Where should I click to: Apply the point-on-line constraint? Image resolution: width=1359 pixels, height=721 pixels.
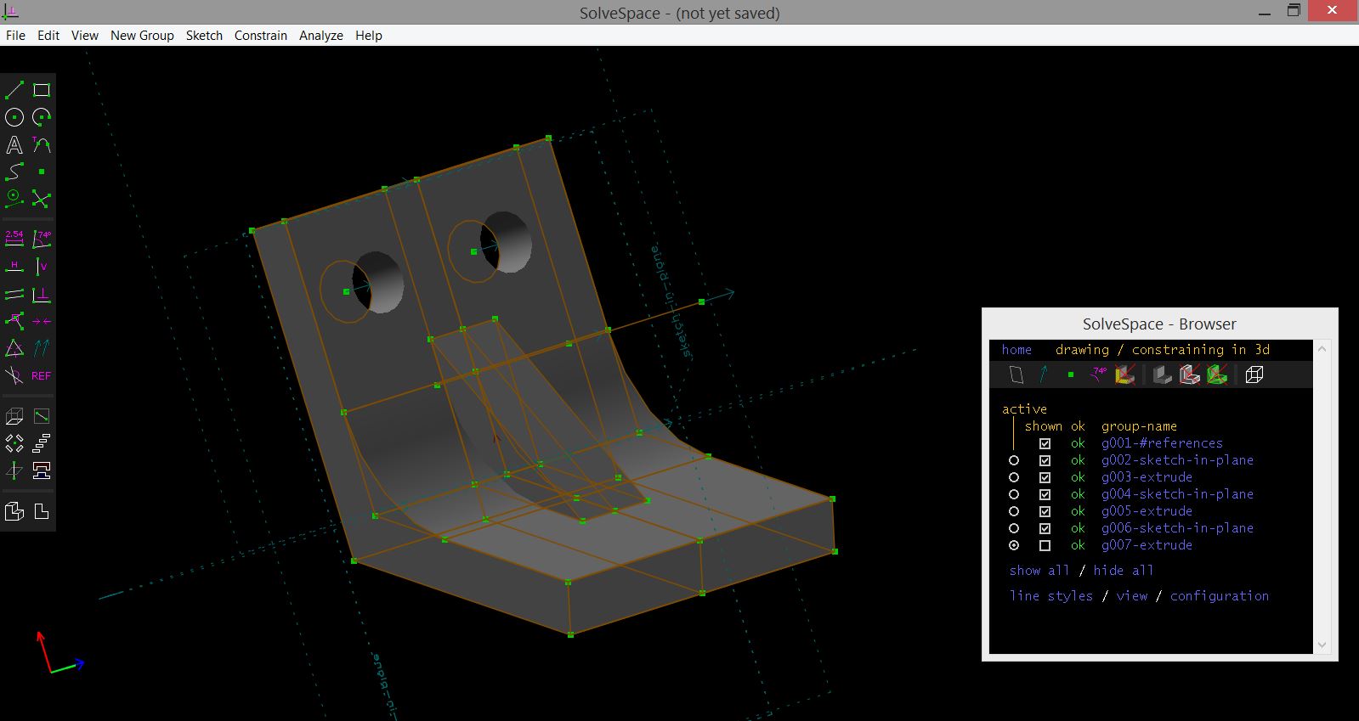tap(14, 321)
